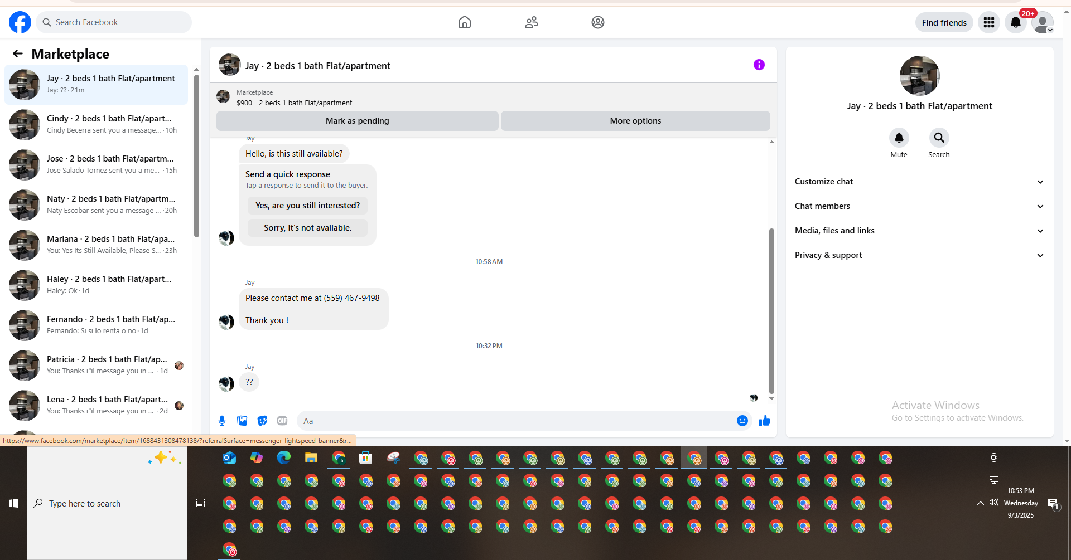This screenshot has width=1071, height=560.
Task: Click the Windows taskbar search box
Action: tap(107, 503)
